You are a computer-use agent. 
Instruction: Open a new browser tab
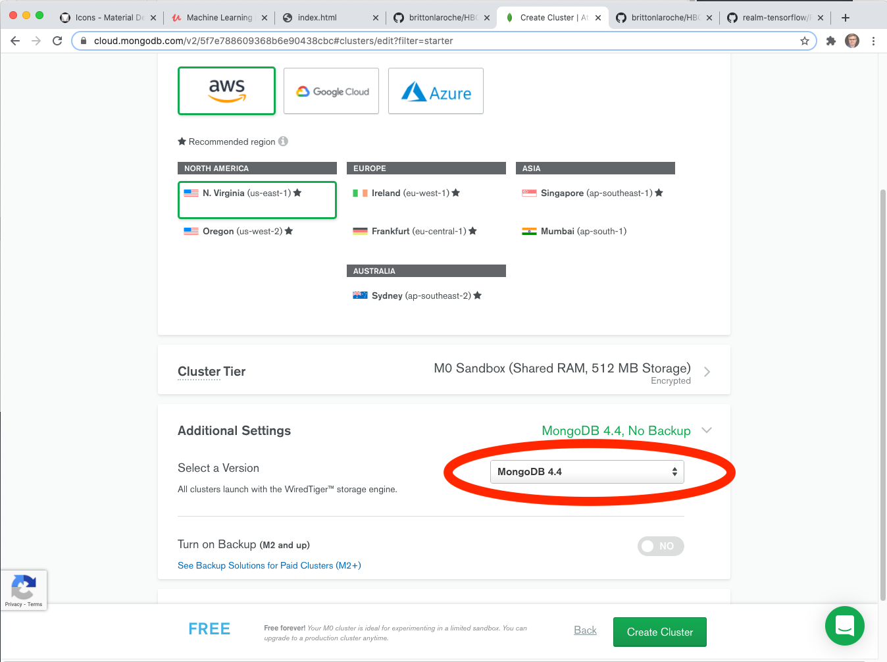click(846, 18)
